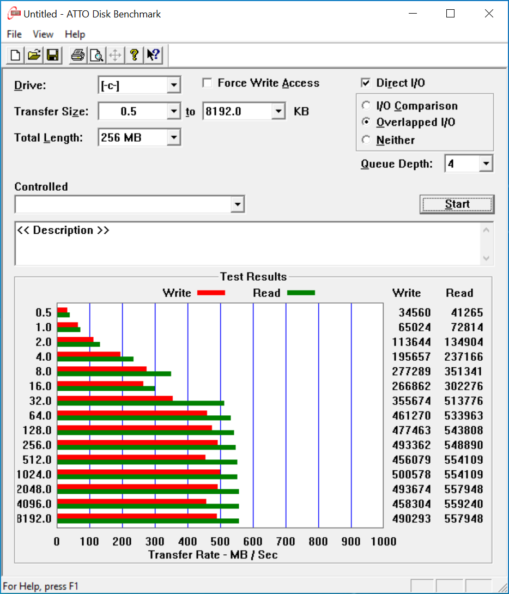Close the ATTO Disk Benchmark window
Screen dimensions: 509x594
(x=489, y=14)
